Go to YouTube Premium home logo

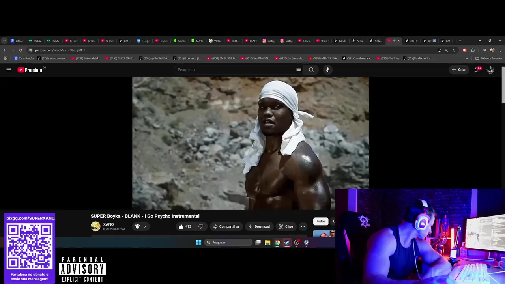tap(30, 70)
